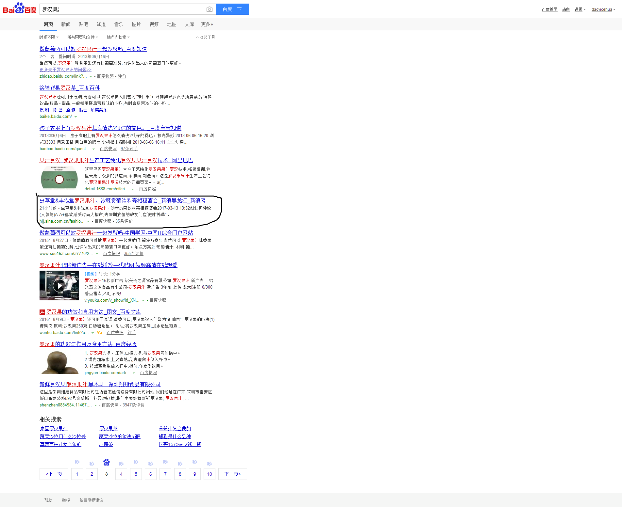Switch to the 贴吧 tab
622x507 pixels.
pyautogui.click(x=83, y=24)
